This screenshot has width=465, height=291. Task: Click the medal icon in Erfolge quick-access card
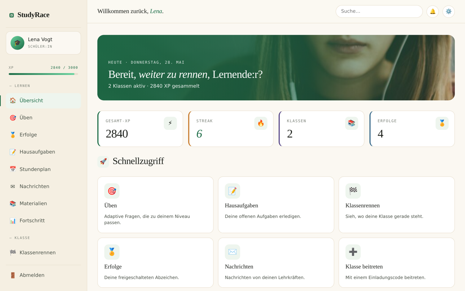pos(112,252)
